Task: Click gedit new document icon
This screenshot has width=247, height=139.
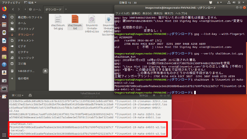Action: [30, 95]
